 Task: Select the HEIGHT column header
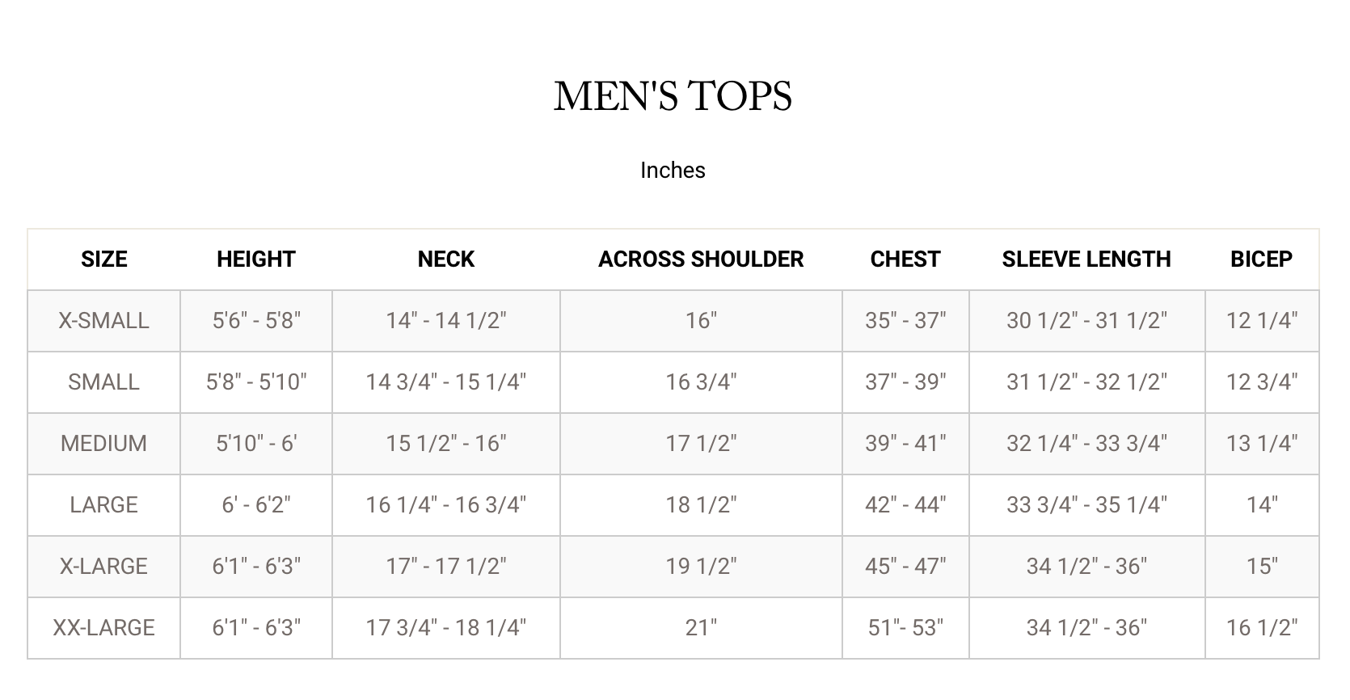click(256, 259)
